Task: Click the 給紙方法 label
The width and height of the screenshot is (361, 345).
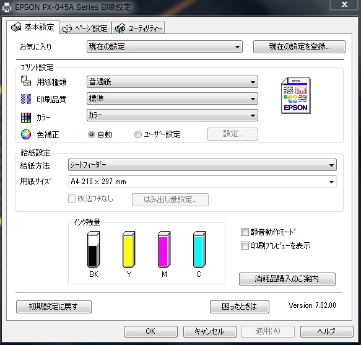Action: 35,165
